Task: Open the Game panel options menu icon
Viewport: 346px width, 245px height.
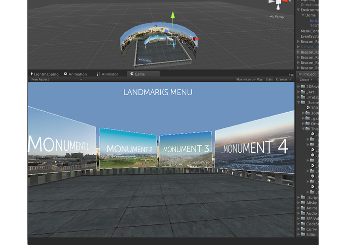Action: click(291, 75)
